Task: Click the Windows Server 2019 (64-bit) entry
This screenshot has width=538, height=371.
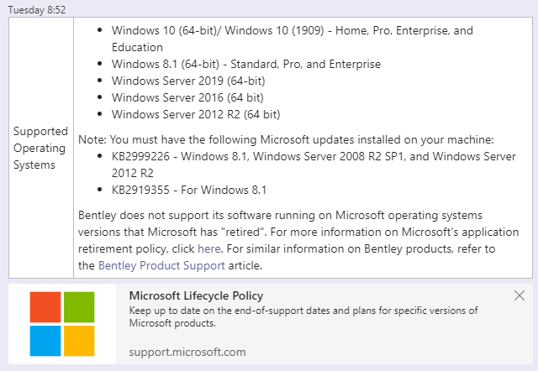Action: 196,81
